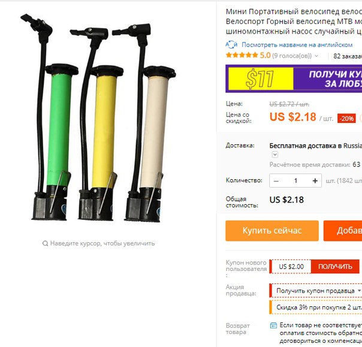Open the shipping options dropdown under Бесплатная доставка
Viewport: 362px width, 347px height.
[x=275, y=155]
